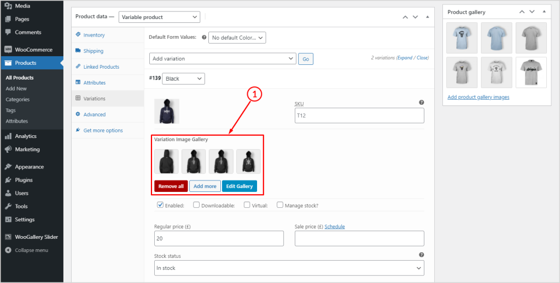Click the Inventory tag icon
The image size is (560, 283).
coord(78,35)
